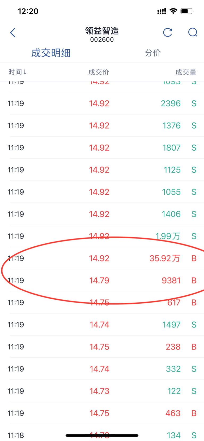Tap the 成交价 column header
204x441 pixels.
[99, 72]
